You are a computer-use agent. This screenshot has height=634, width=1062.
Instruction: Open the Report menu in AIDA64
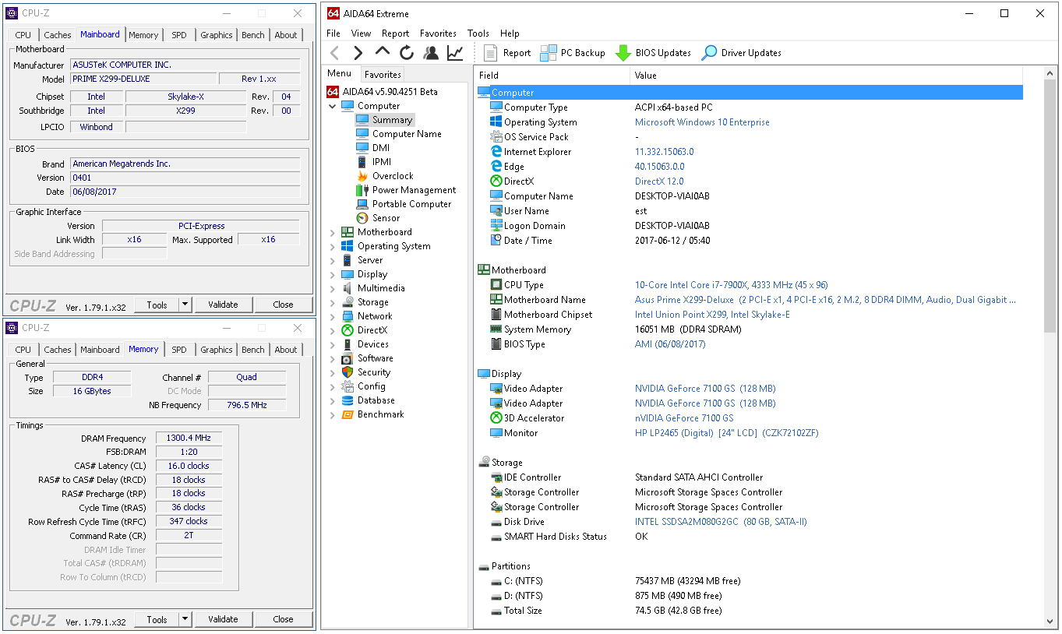395,33
